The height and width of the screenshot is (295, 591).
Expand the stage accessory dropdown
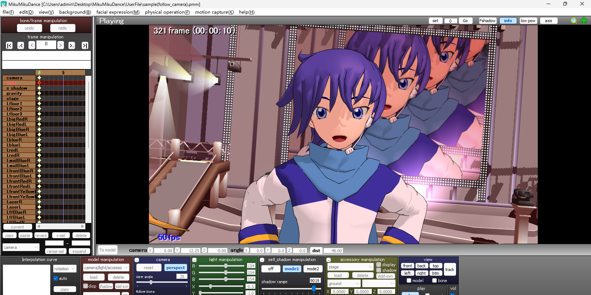(350, 267)
